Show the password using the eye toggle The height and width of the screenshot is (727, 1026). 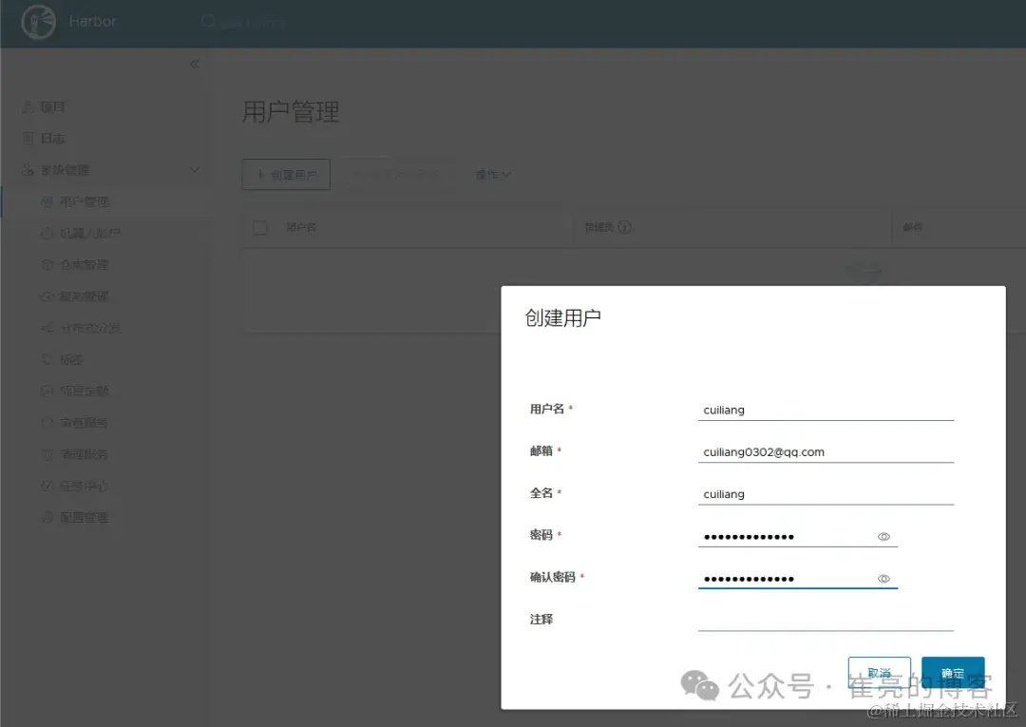pyautogui.click(x=883, y=536)
